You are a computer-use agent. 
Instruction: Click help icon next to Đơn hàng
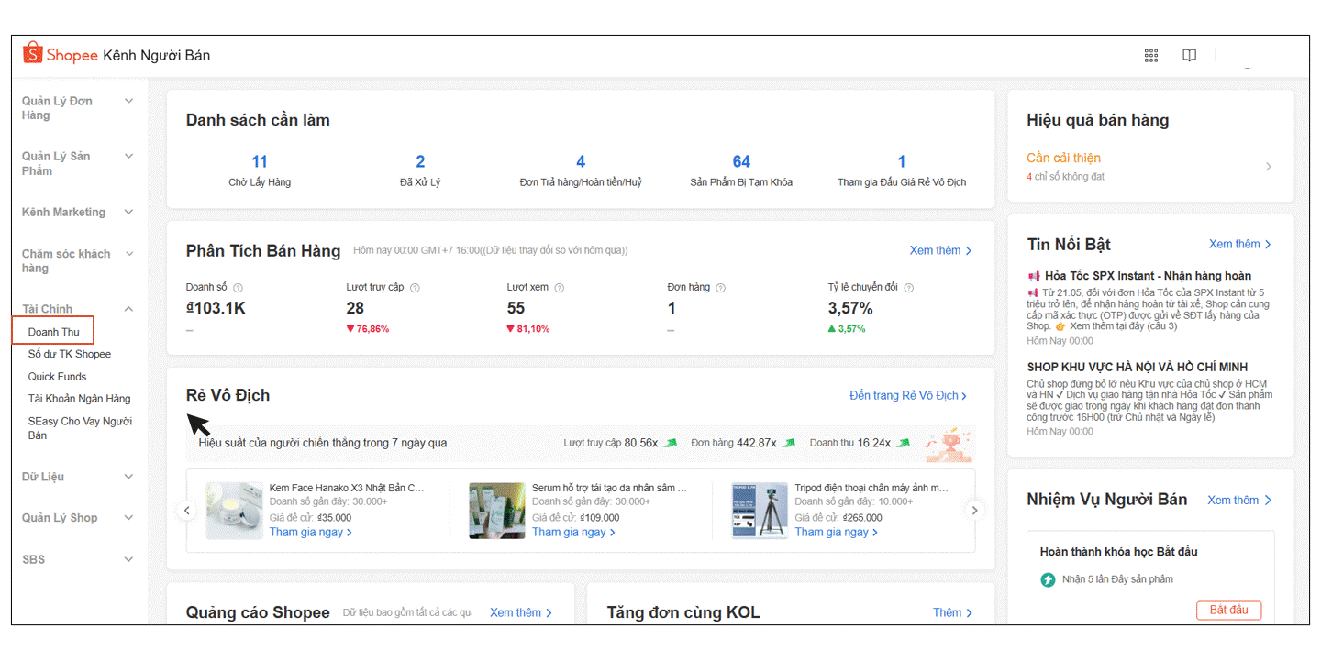(x=720, y=288)
